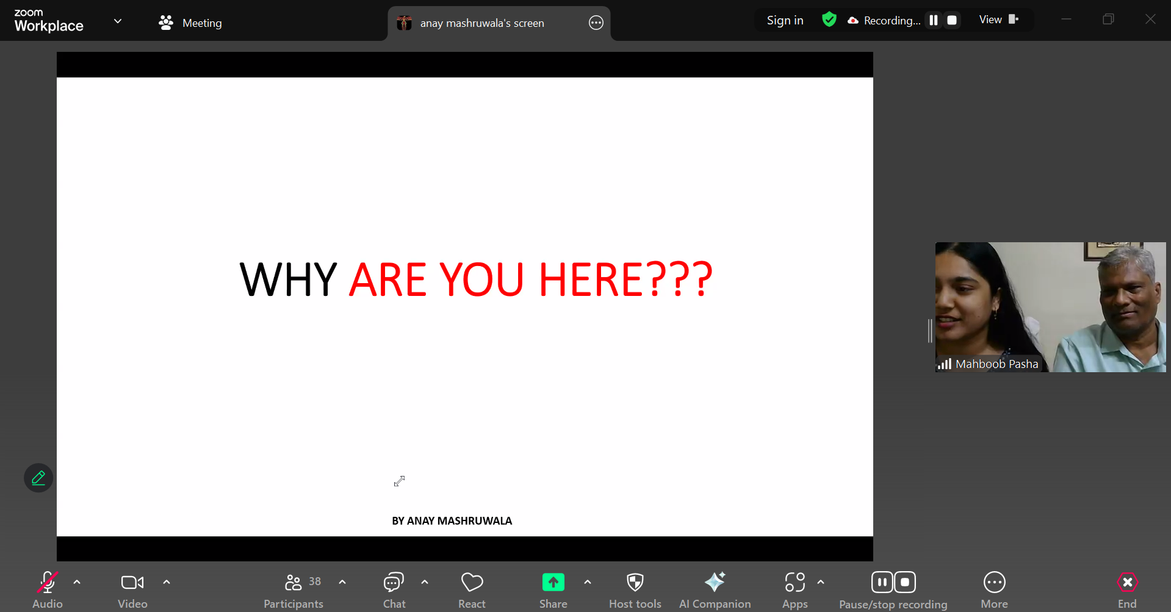Open the Zoom Workplace dropdown chevron
Image resolution: width=1171 pixels, height=612 pixels.
118,21
